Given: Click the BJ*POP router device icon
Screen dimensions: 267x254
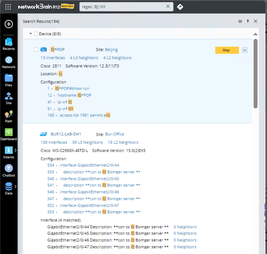Looking at the screenshot, I should (x=44, y=50).
